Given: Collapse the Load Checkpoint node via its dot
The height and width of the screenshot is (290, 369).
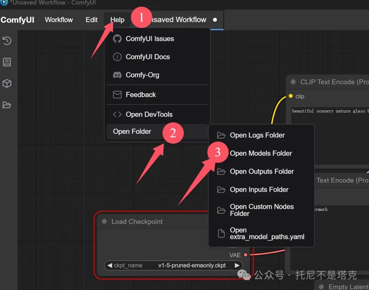Looking at the screenshot, I should point(104,221).
